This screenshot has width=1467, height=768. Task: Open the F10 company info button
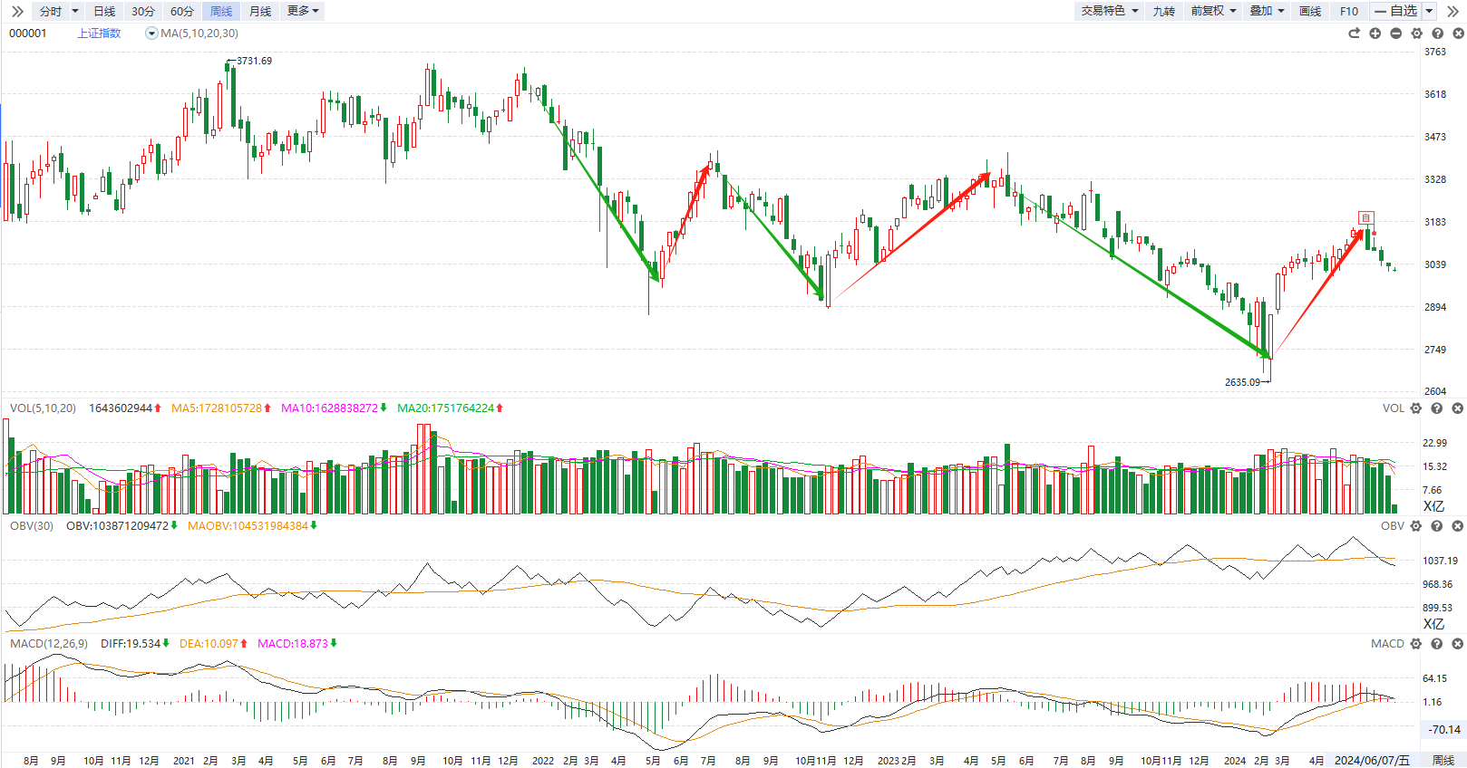pyautogui.click(x=1349, y=11)
